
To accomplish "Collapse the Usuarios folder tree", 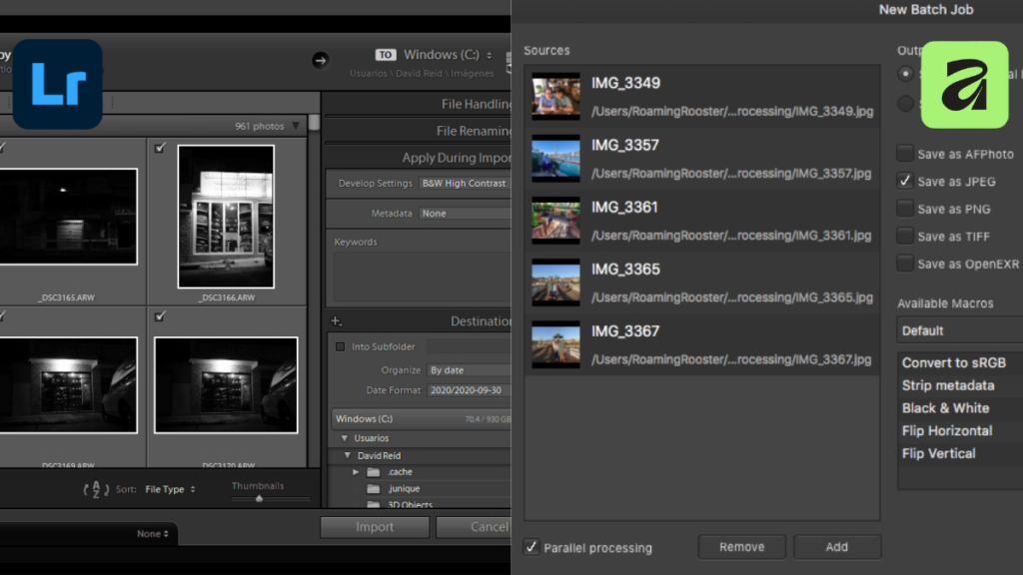I will [346, 436].
